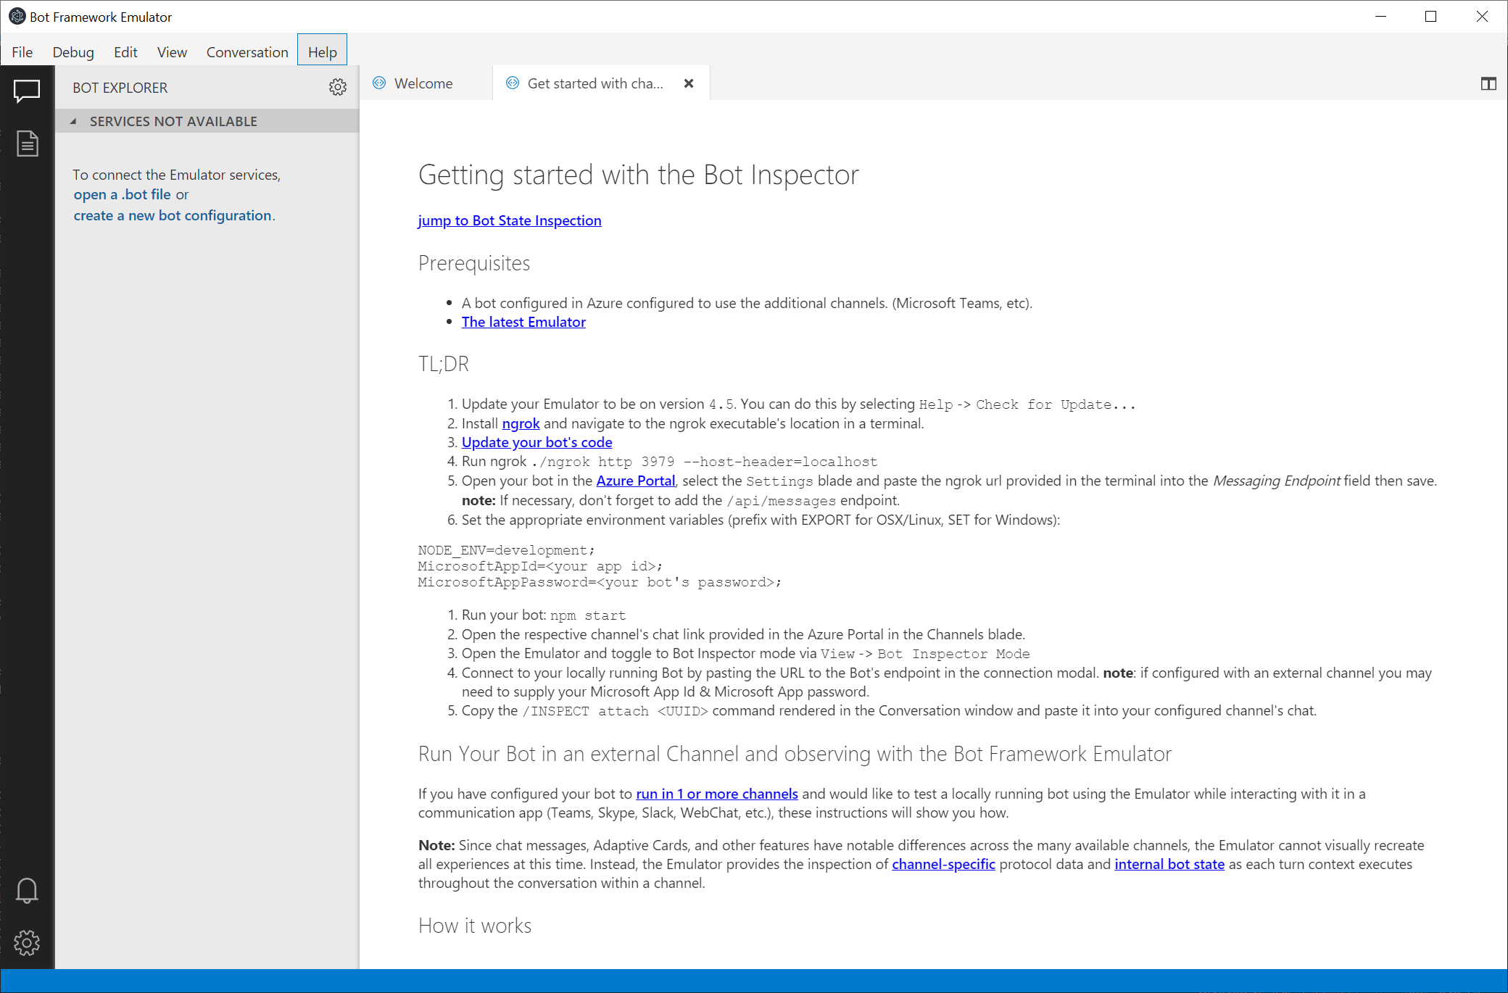Switch to the Welcome tab

pos(426,83)
